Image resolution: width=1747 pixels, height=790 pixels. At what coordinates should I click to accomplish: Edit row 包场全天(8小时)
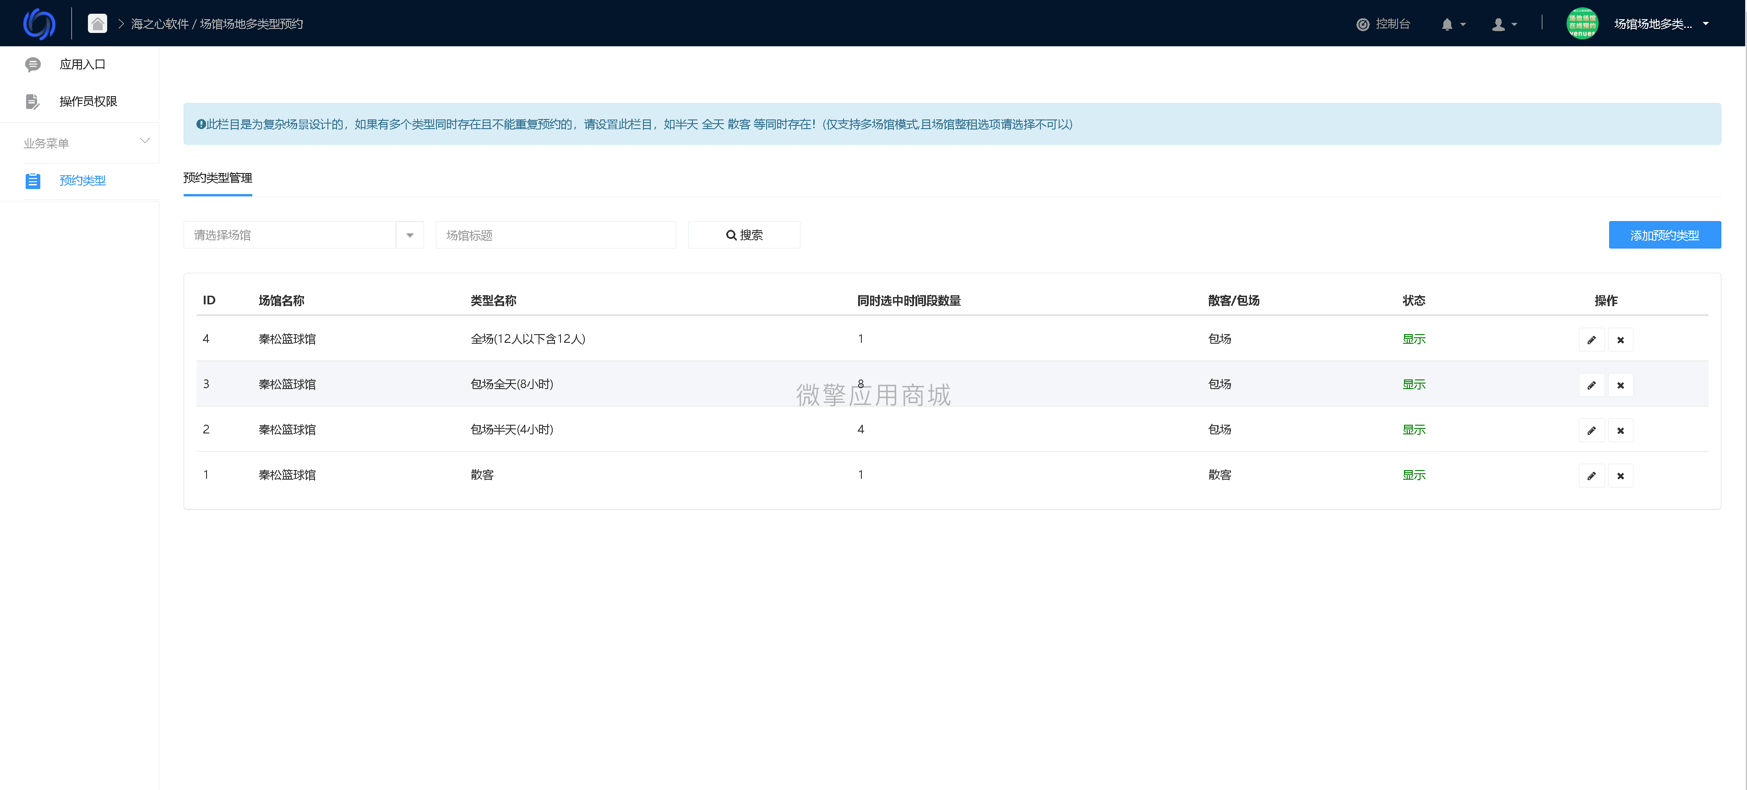point(1591,385)
